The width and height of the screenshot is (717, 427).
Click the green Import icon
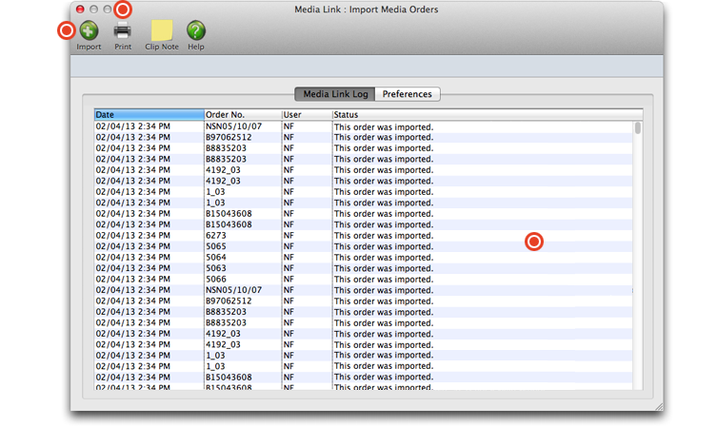click(x=89, y=30)
